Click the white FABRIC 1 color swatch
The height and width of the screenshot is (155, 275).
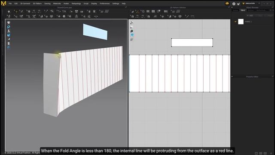point(241,22)
